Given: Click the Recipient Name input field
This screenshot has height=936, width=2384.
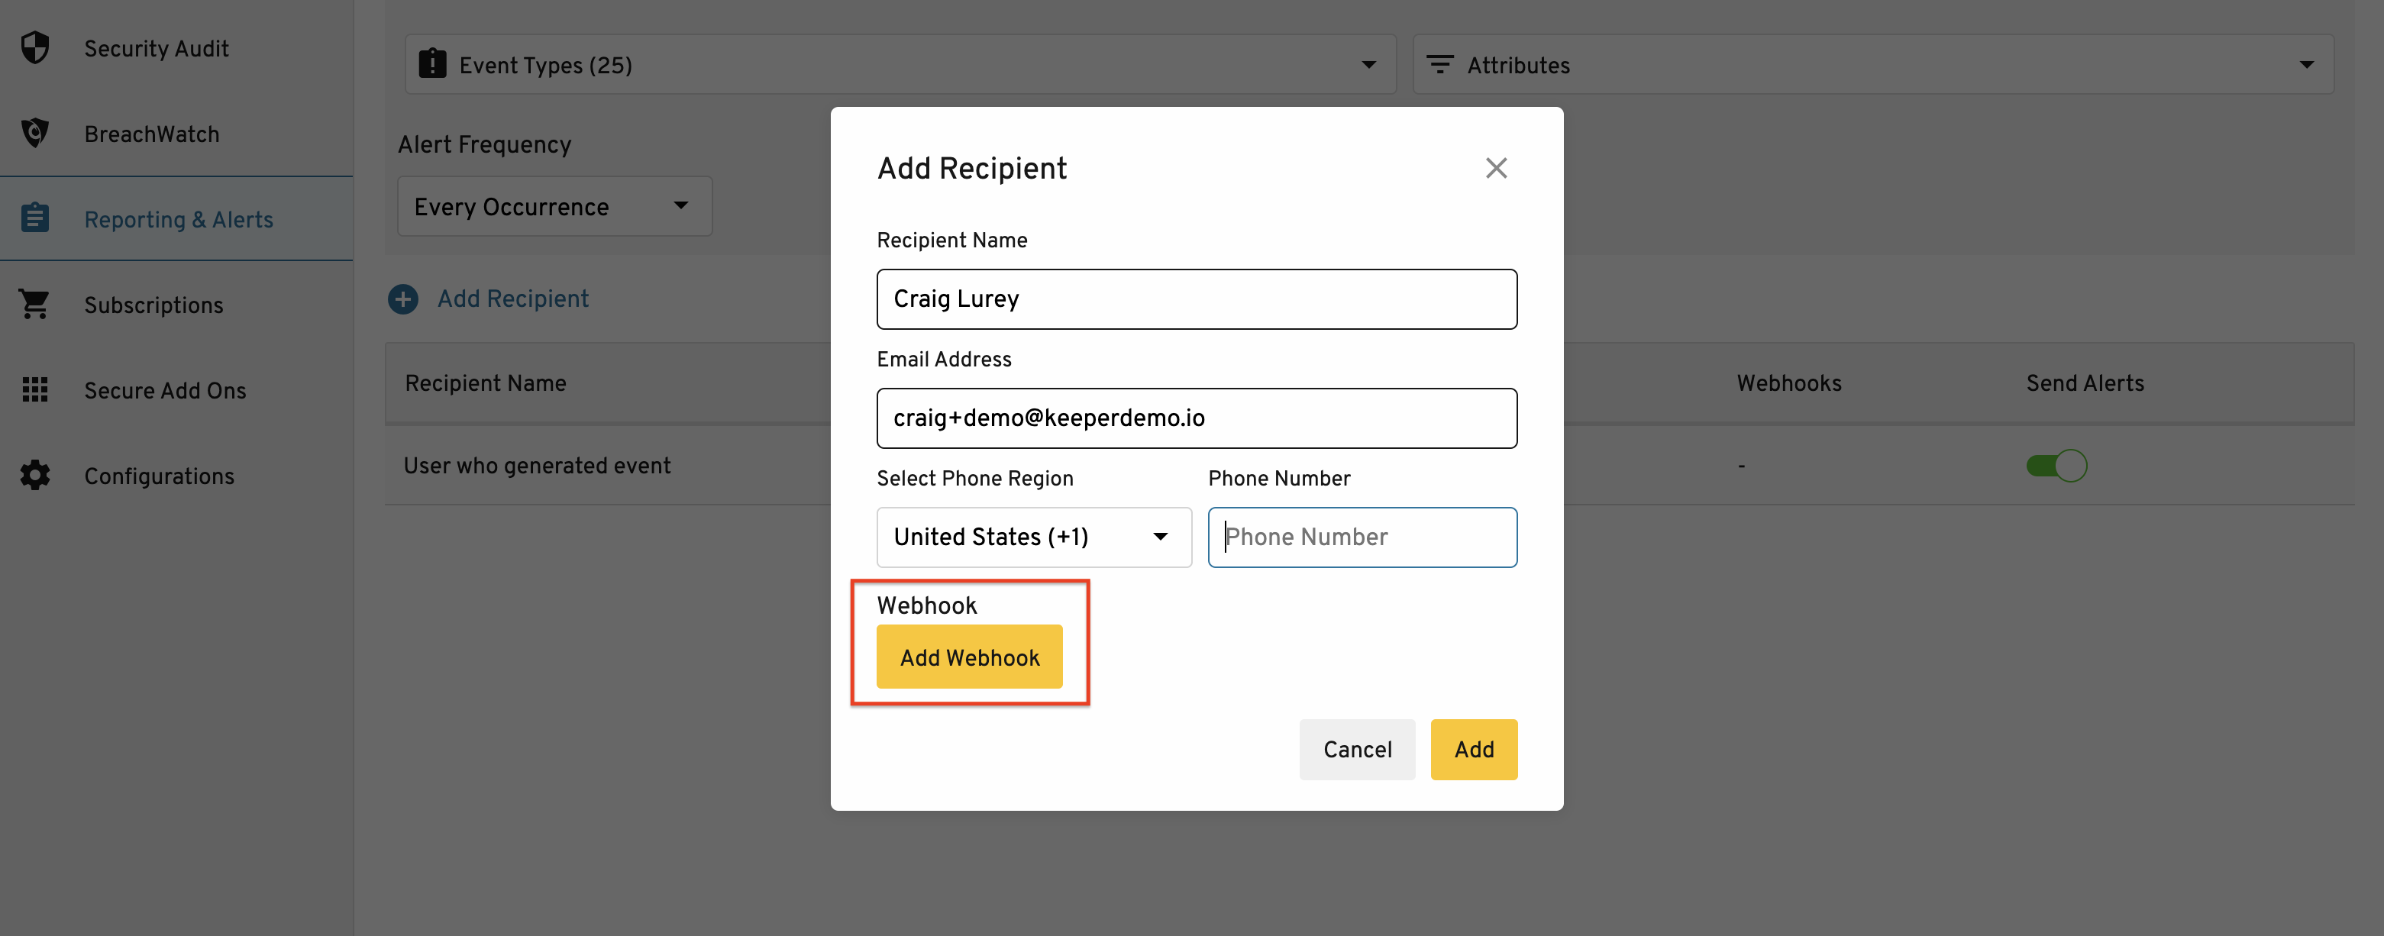Looking at the screenshot, I should 1197,299.
